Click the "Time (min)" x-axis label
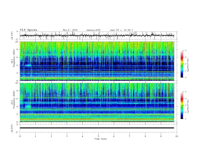Viewport: 199px width, 153px height. pos(101,139)
